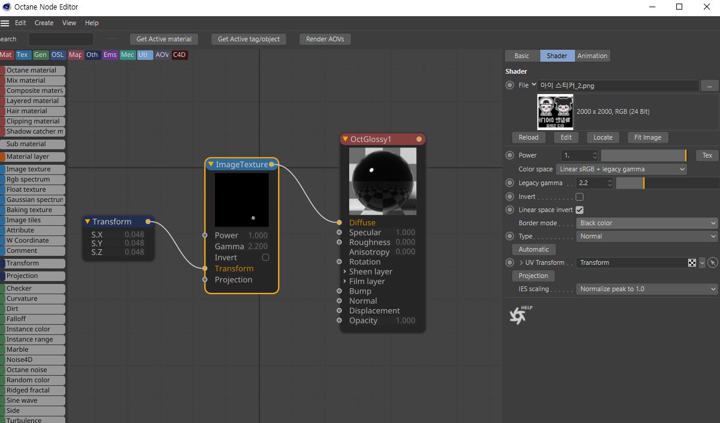
Task: Open the Color space dropdown
Action: coord(621,170)
